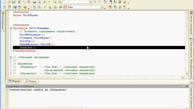
Task: Open the Свойства side panel tab
Action: (x=191, y=95)
